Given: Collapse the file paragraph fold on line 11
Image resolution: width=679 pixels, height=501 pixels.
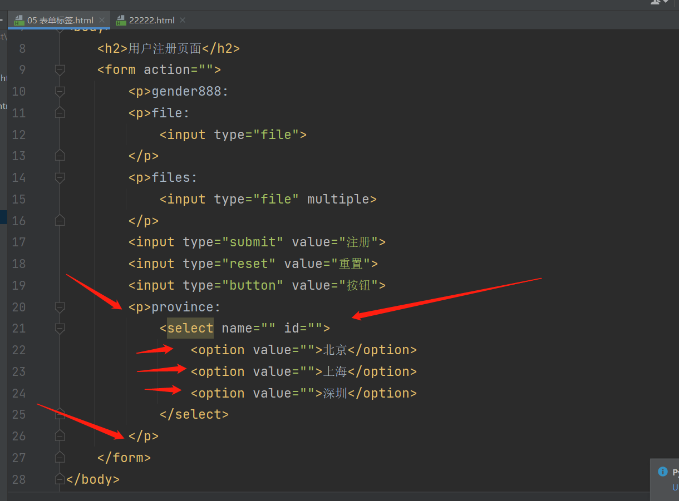Looking at the screenshot, I should [x=60, y=113].
